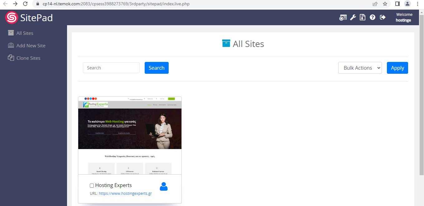Click the Clone Sites copy icon
This screenshot has width=424, height=206.
pos(11,58)
